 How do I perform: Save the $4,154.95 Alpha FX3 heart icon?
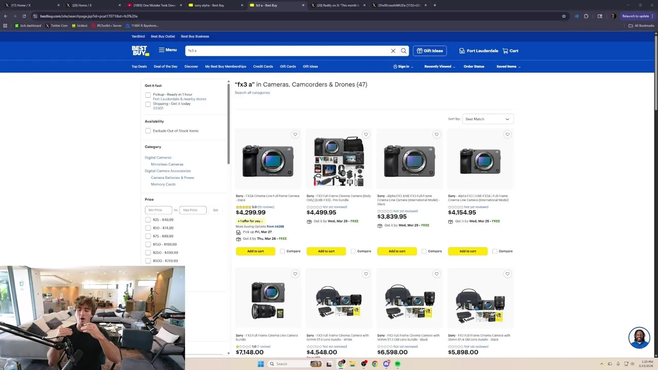[507, 135]
